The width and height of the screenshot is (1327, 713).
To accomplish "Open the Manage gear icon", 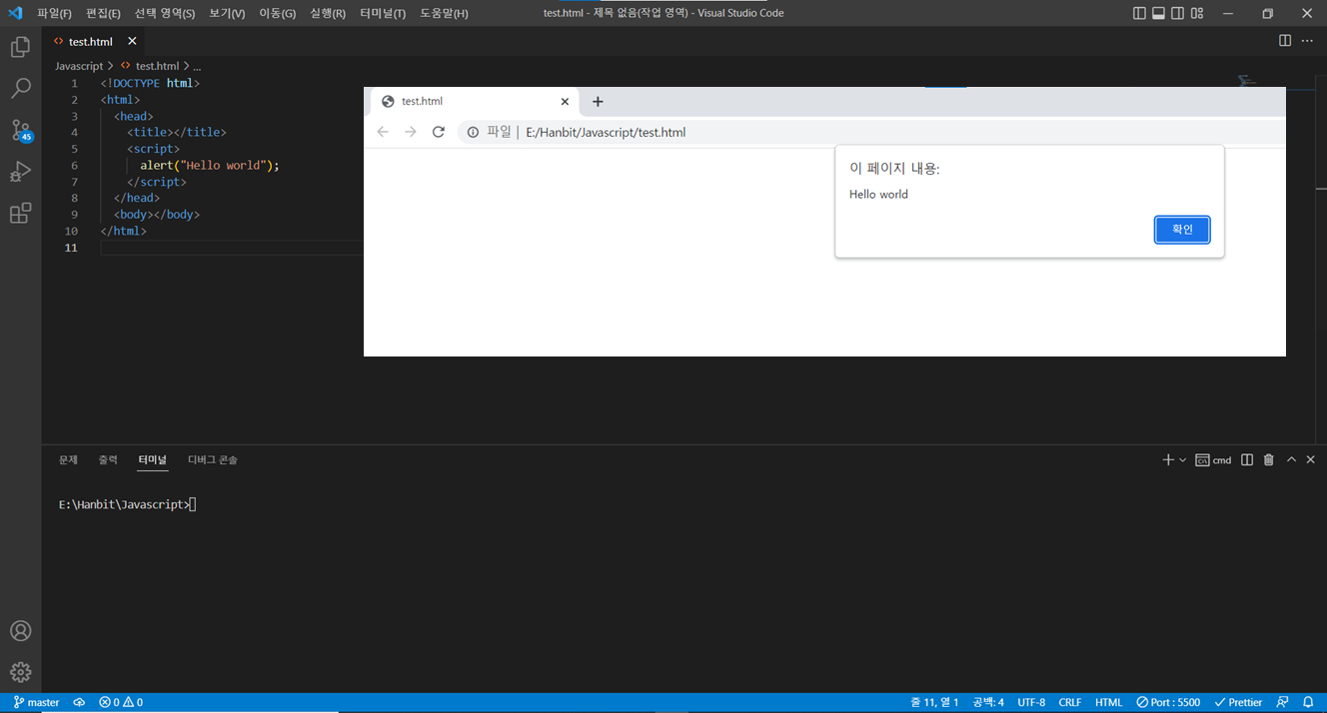I will (20, 672).
